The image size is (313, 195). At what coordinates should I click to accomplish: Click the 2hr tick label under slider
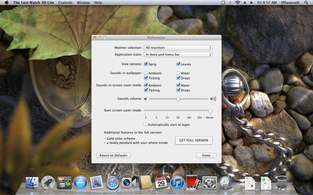pos(200,117)
